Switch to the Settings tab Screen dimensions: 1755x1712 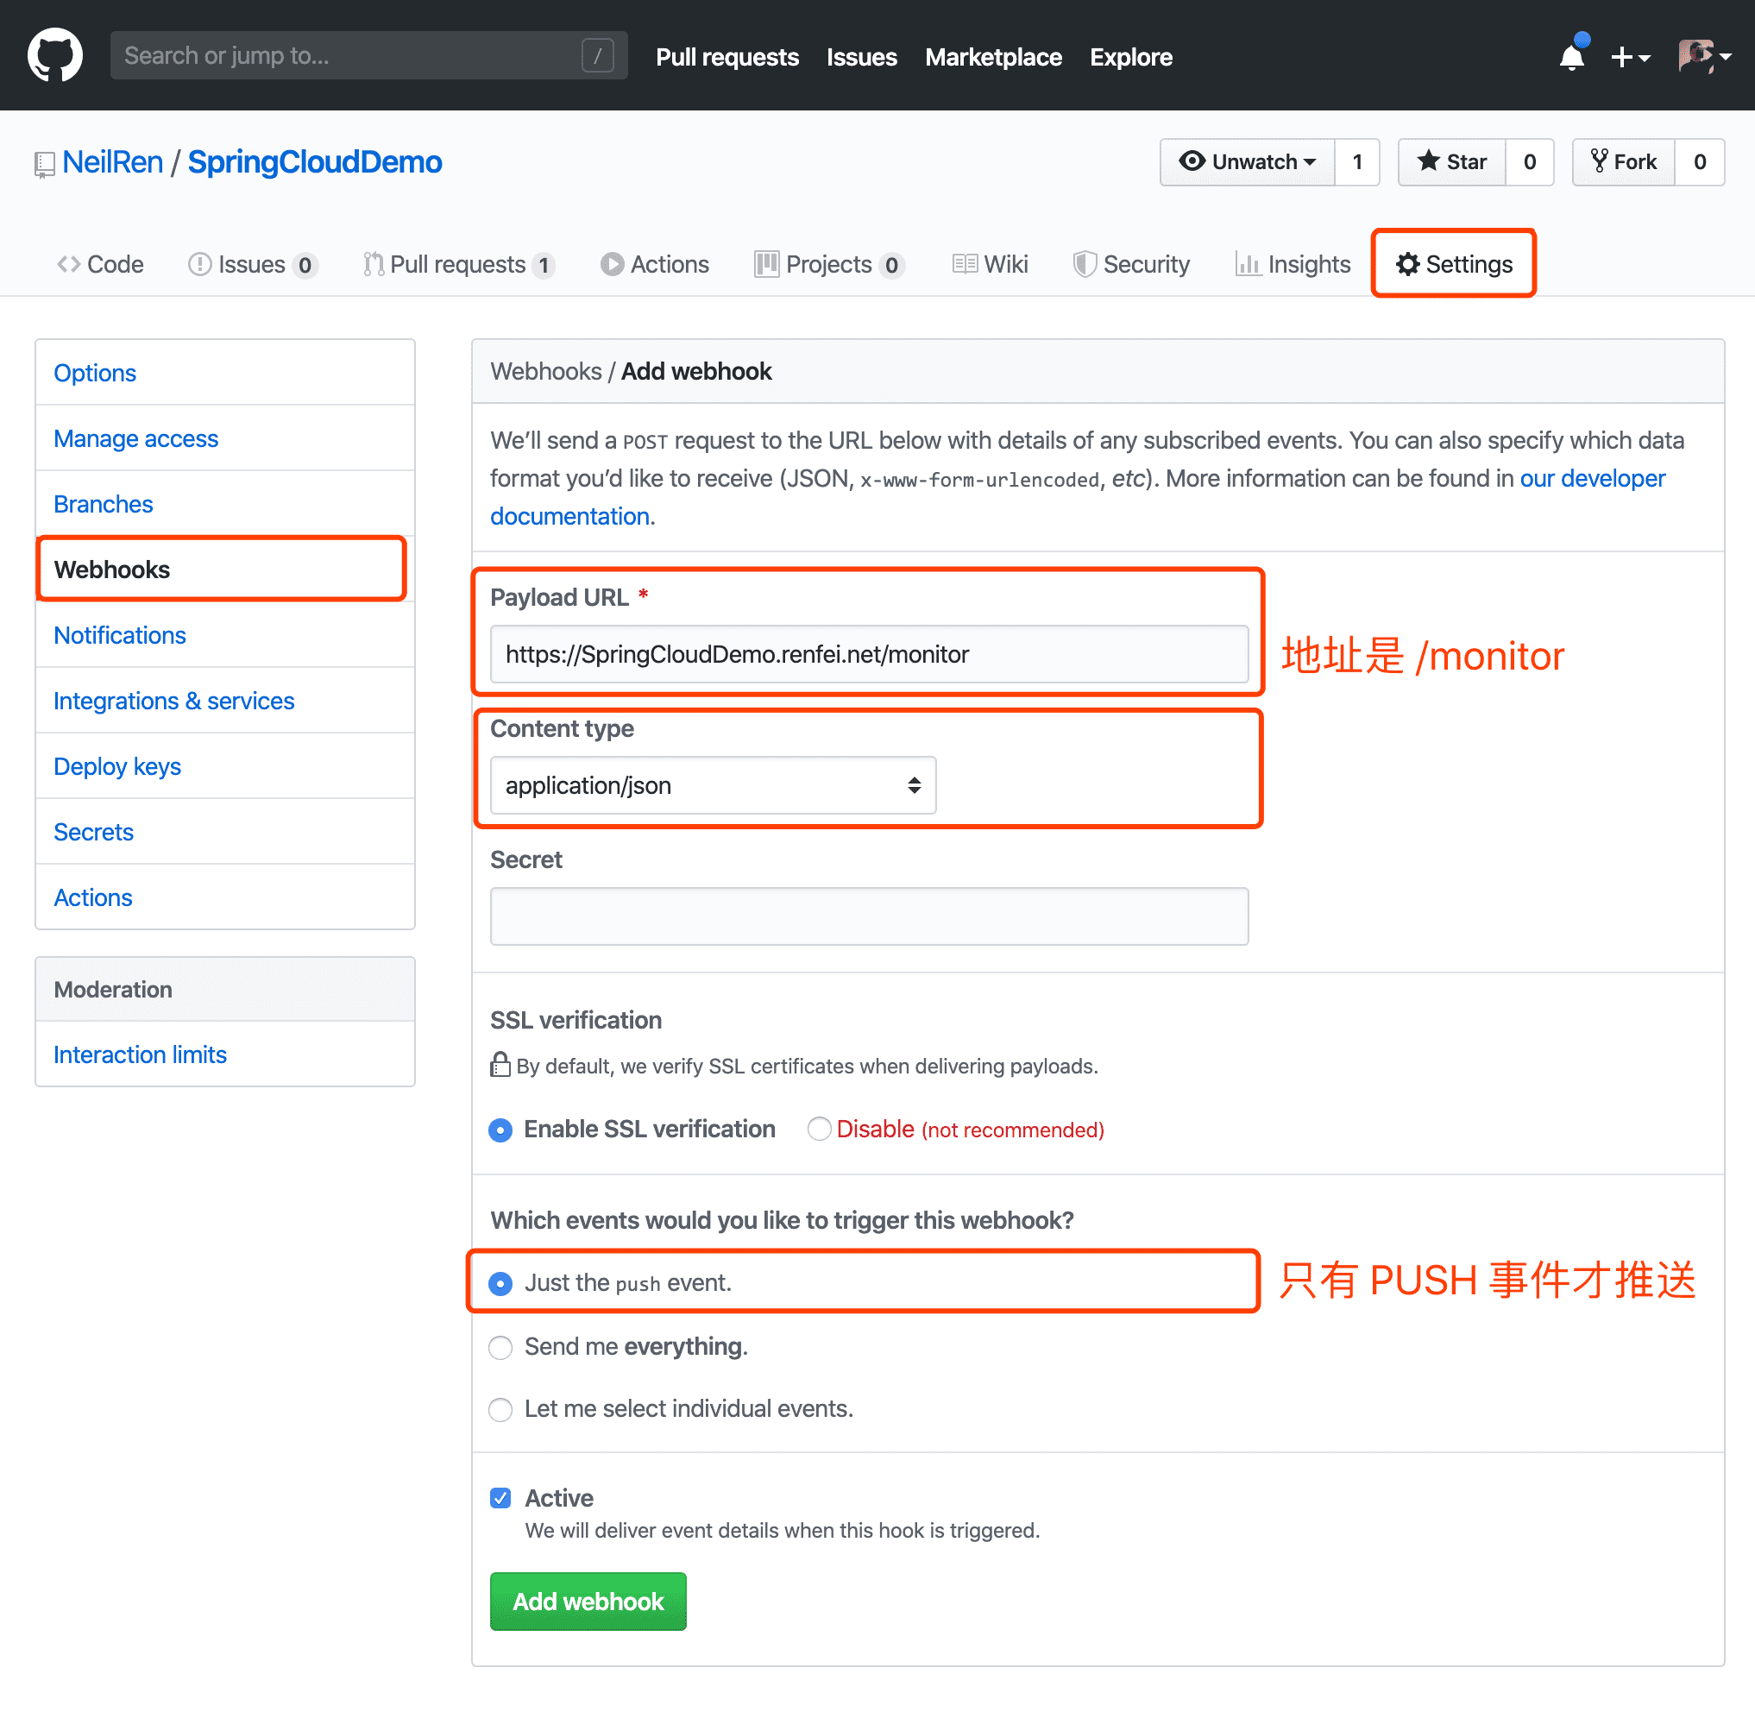pyautogui.click(x=1454, y=264)
